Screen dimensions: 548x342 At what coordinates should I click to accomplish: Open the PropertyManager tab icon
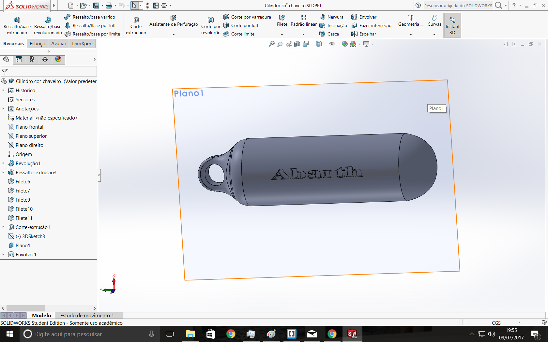(19, 59)
